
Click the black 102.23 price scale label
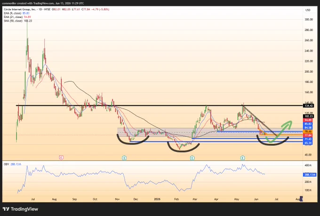coord(308,116)
